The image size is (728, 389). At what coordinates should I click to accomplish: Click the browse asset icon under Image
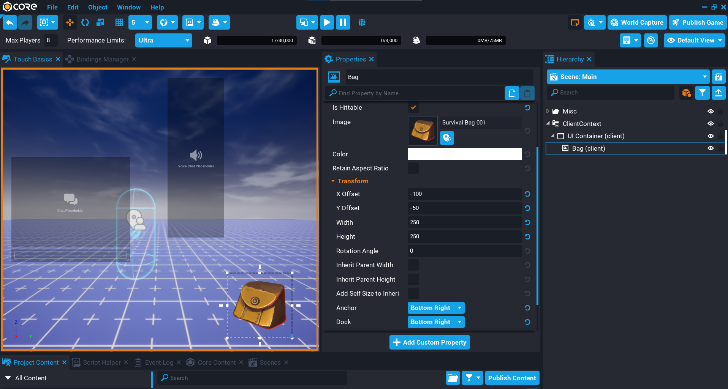point(447,138)
